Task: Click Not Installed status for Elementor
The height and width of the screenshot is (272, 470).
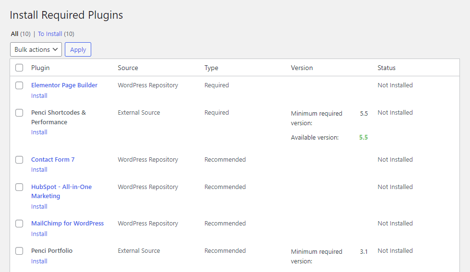Action: pos(395,85)
